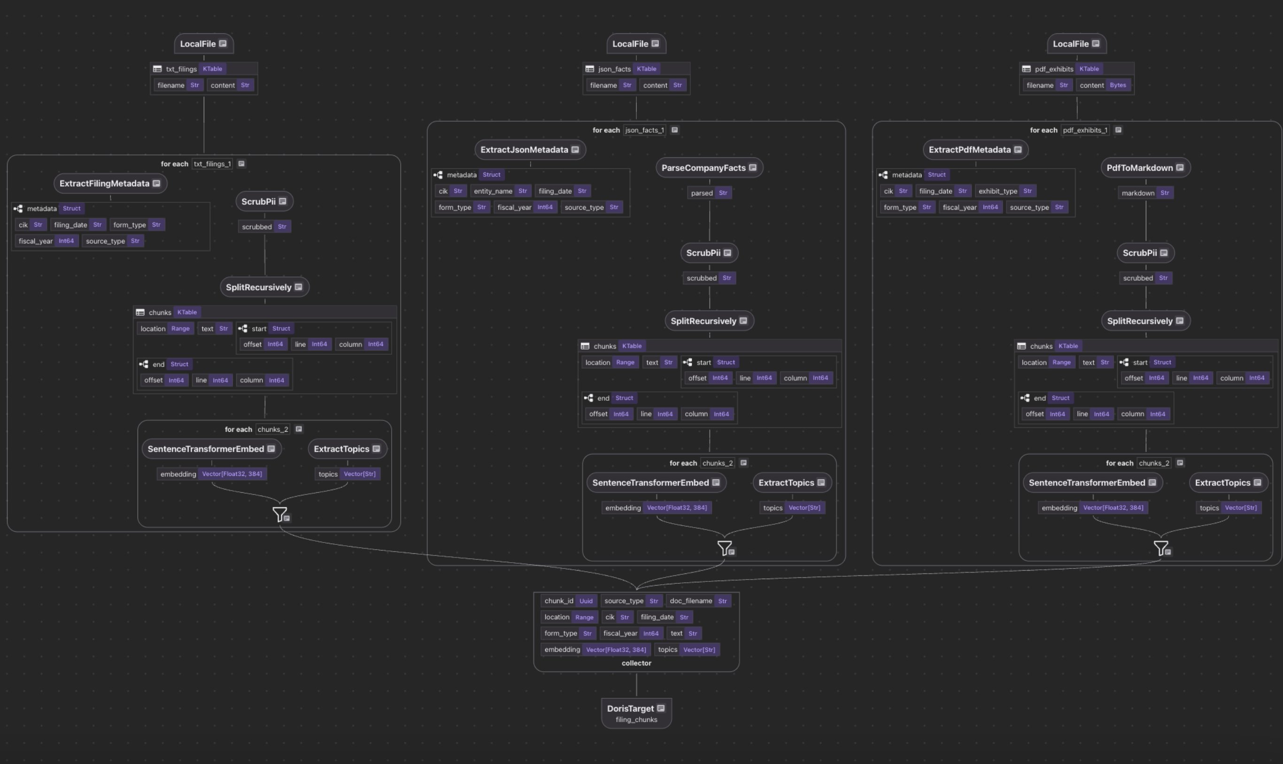Screen dimensions: 1283x764
Task: Click the table icon beside txt_filings KTable
Action: tap(157, 69)
